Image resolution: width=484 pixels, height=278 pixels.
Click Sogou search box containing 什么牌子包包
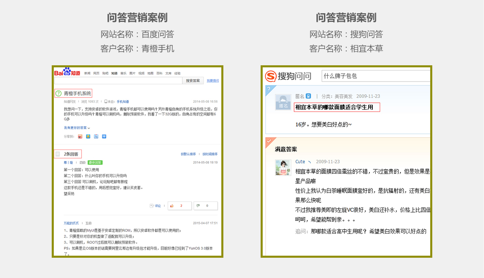(376, 76)
